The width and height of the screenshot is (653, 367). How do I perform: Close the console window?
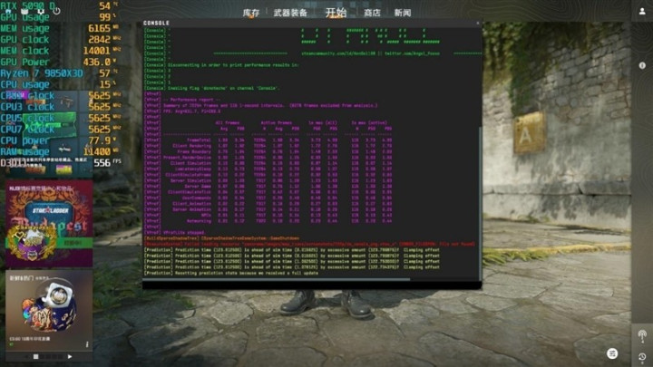click(x=478, y=23)
